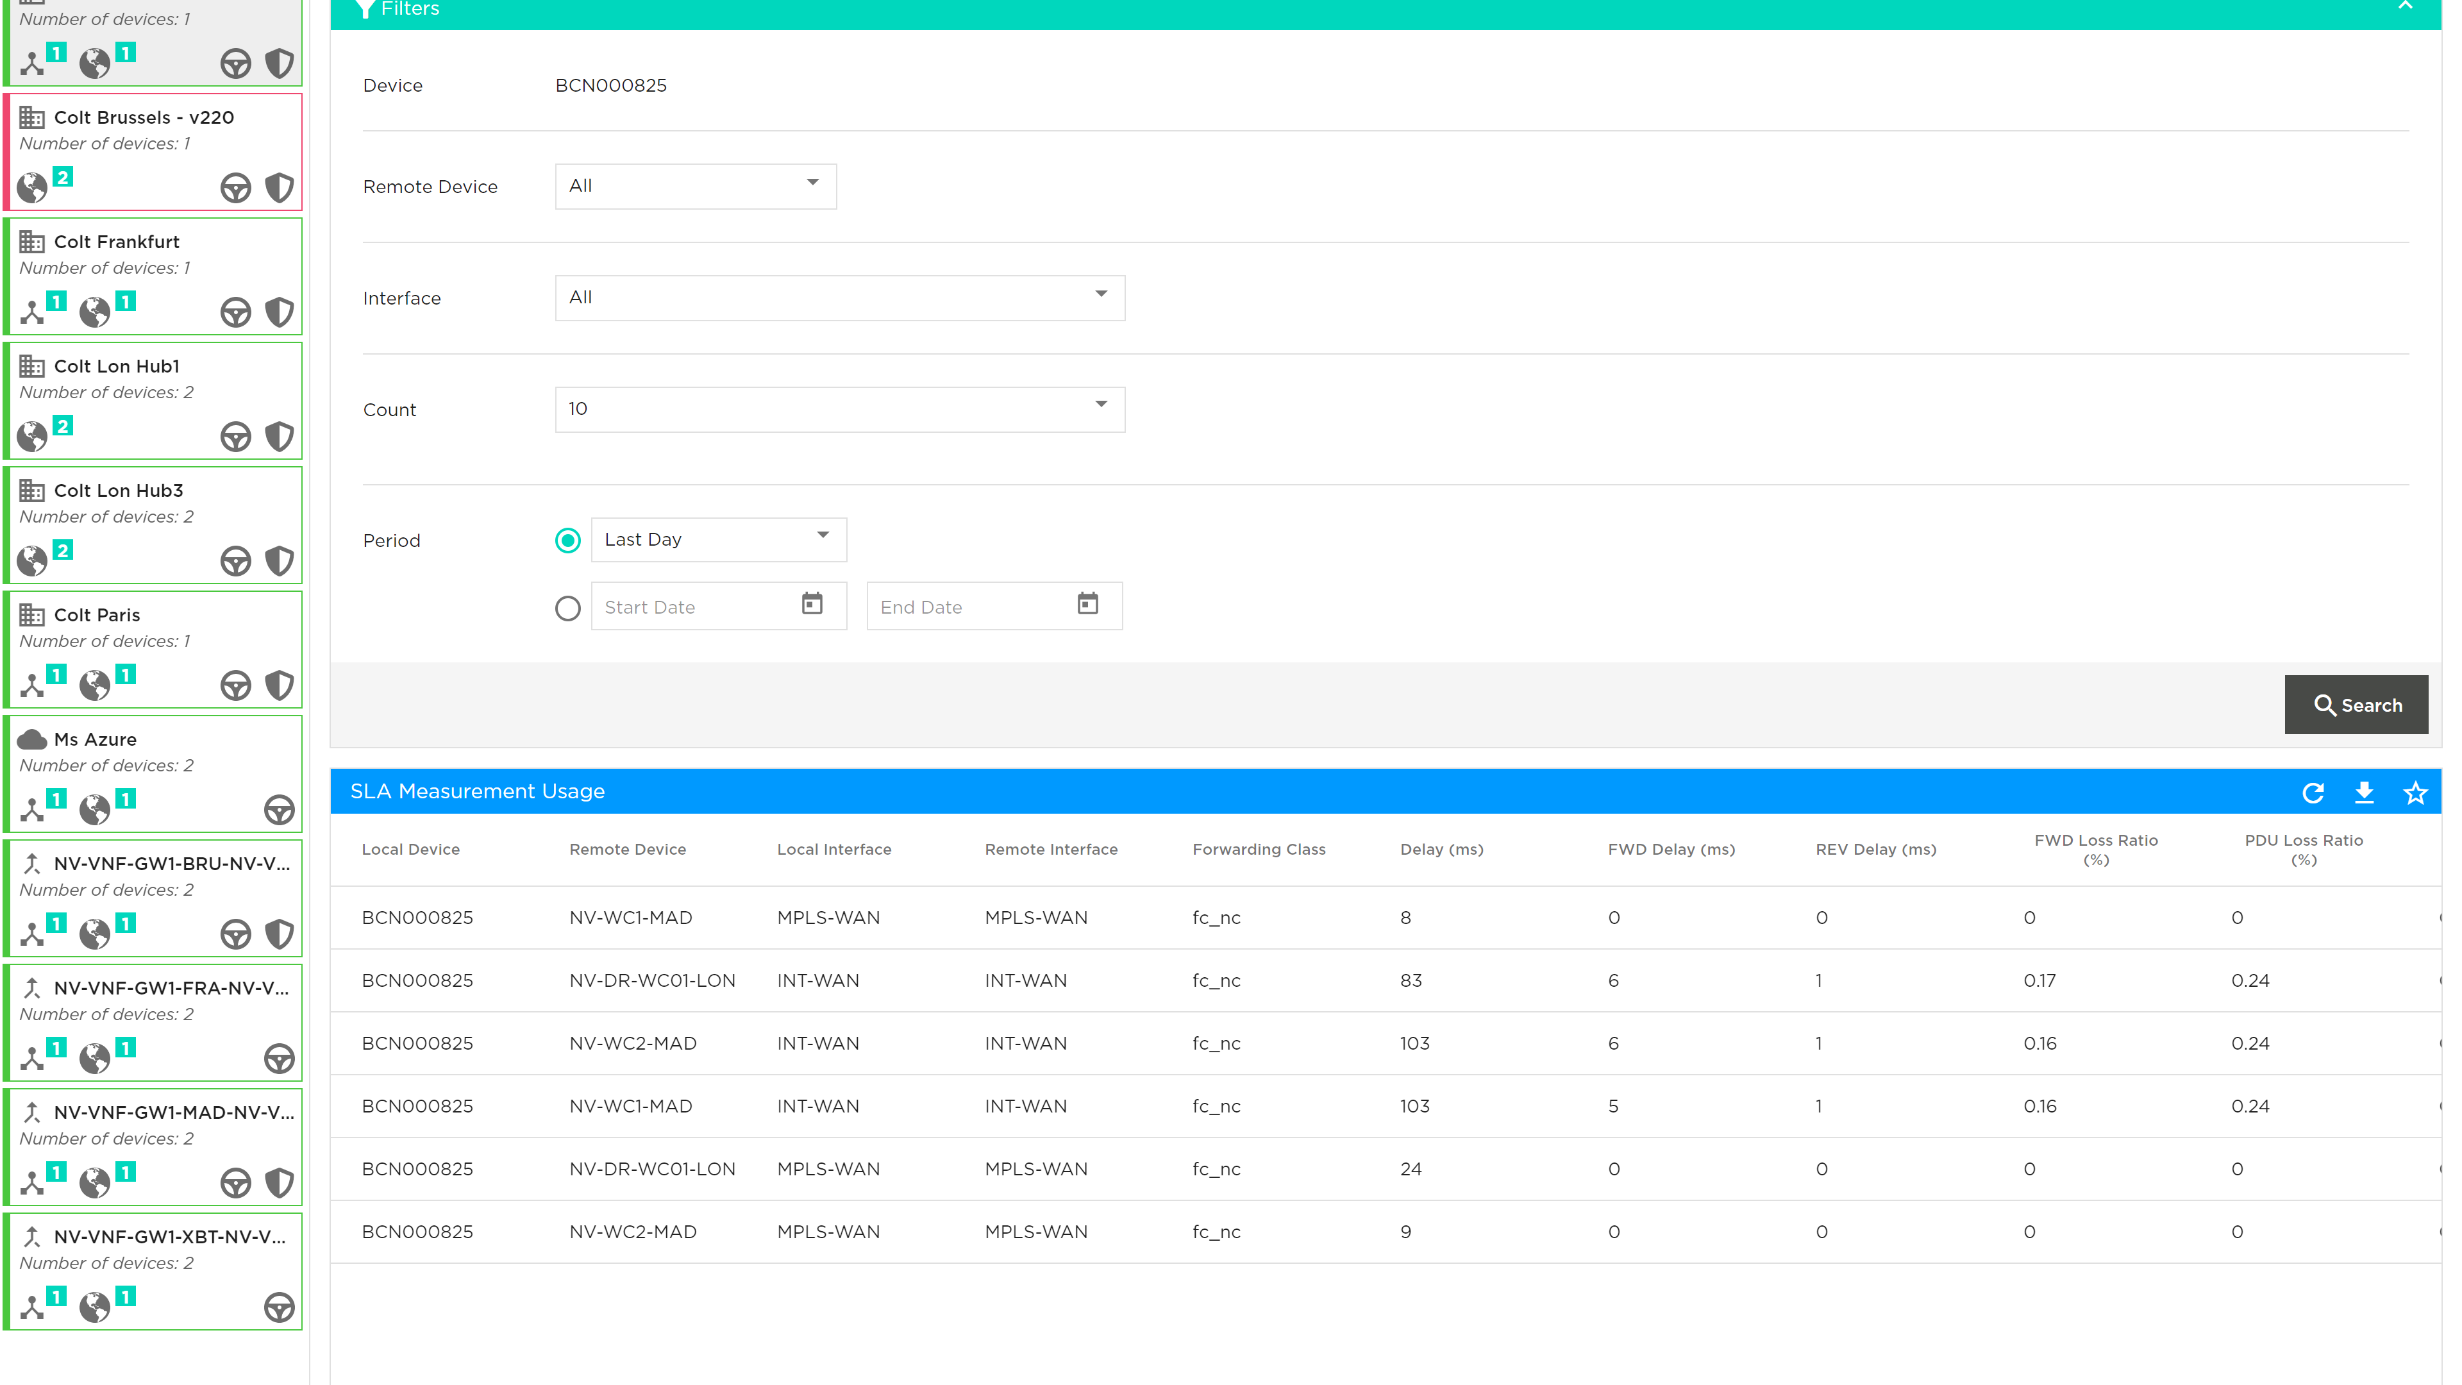Select the Colt Lon Hub1 site
Image resolution: width=2462 pixels, height=1385 pixels.
click(153, 401)
